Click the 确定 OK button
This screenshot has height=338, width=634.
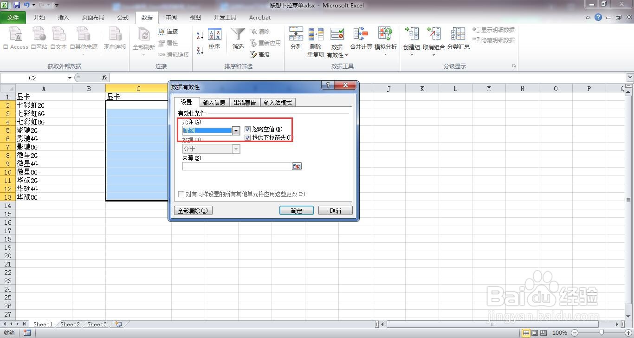(x=297, y=211)
